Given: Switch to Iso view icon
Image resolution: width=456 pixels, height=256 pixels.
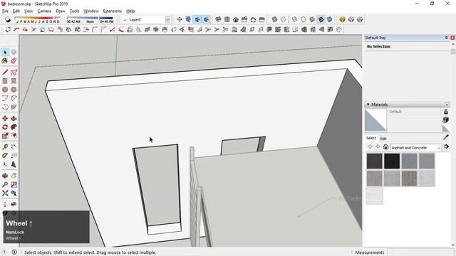Looking at the screenshot, I should click(218, 19).
